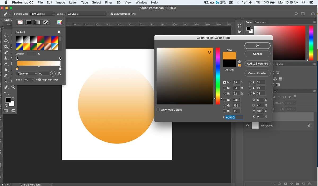Viewport: 318px width, 186px height.
Task: Select the S: saturation radio button
Action: coord(224,88)
